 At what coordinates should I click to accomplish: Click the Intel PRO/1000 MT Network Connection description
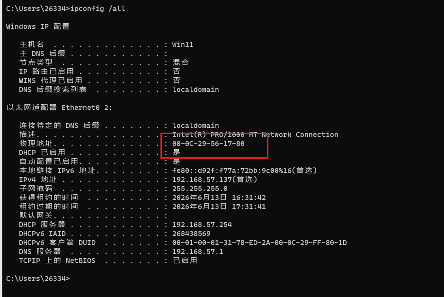255,135
